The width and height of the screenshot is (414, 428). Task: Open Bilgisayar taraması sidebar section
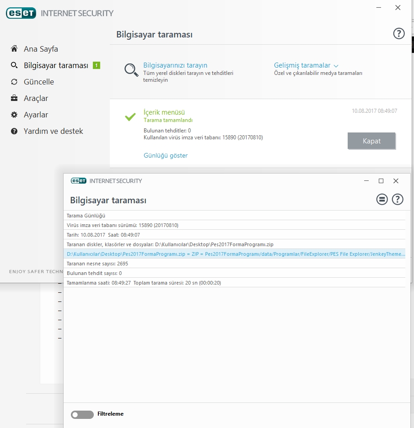pos(56,65)
